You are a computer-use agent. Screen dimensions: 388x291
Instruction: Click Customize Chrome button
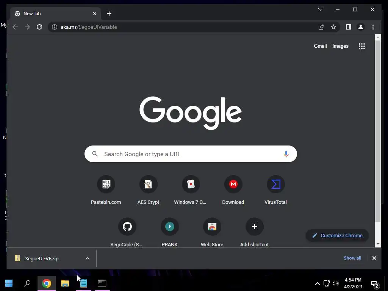coord(337,236)
